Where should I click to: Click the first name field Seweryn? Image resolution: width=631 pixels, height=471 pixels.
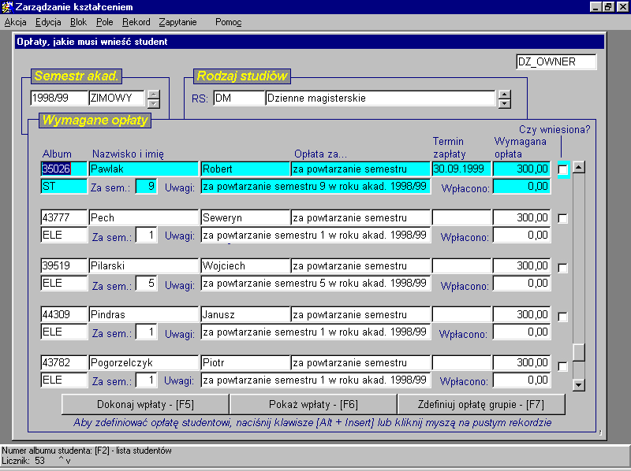click(x=245, y=217)
